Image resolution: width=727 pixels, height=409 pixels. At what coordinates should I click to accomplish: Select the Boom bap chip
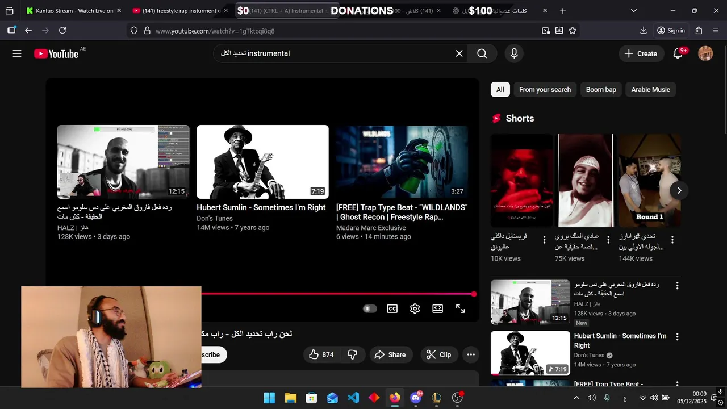click(601, 90)
